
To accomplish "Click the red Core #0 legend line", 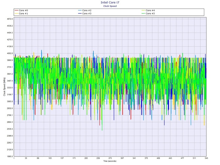I will coord(16,11).
